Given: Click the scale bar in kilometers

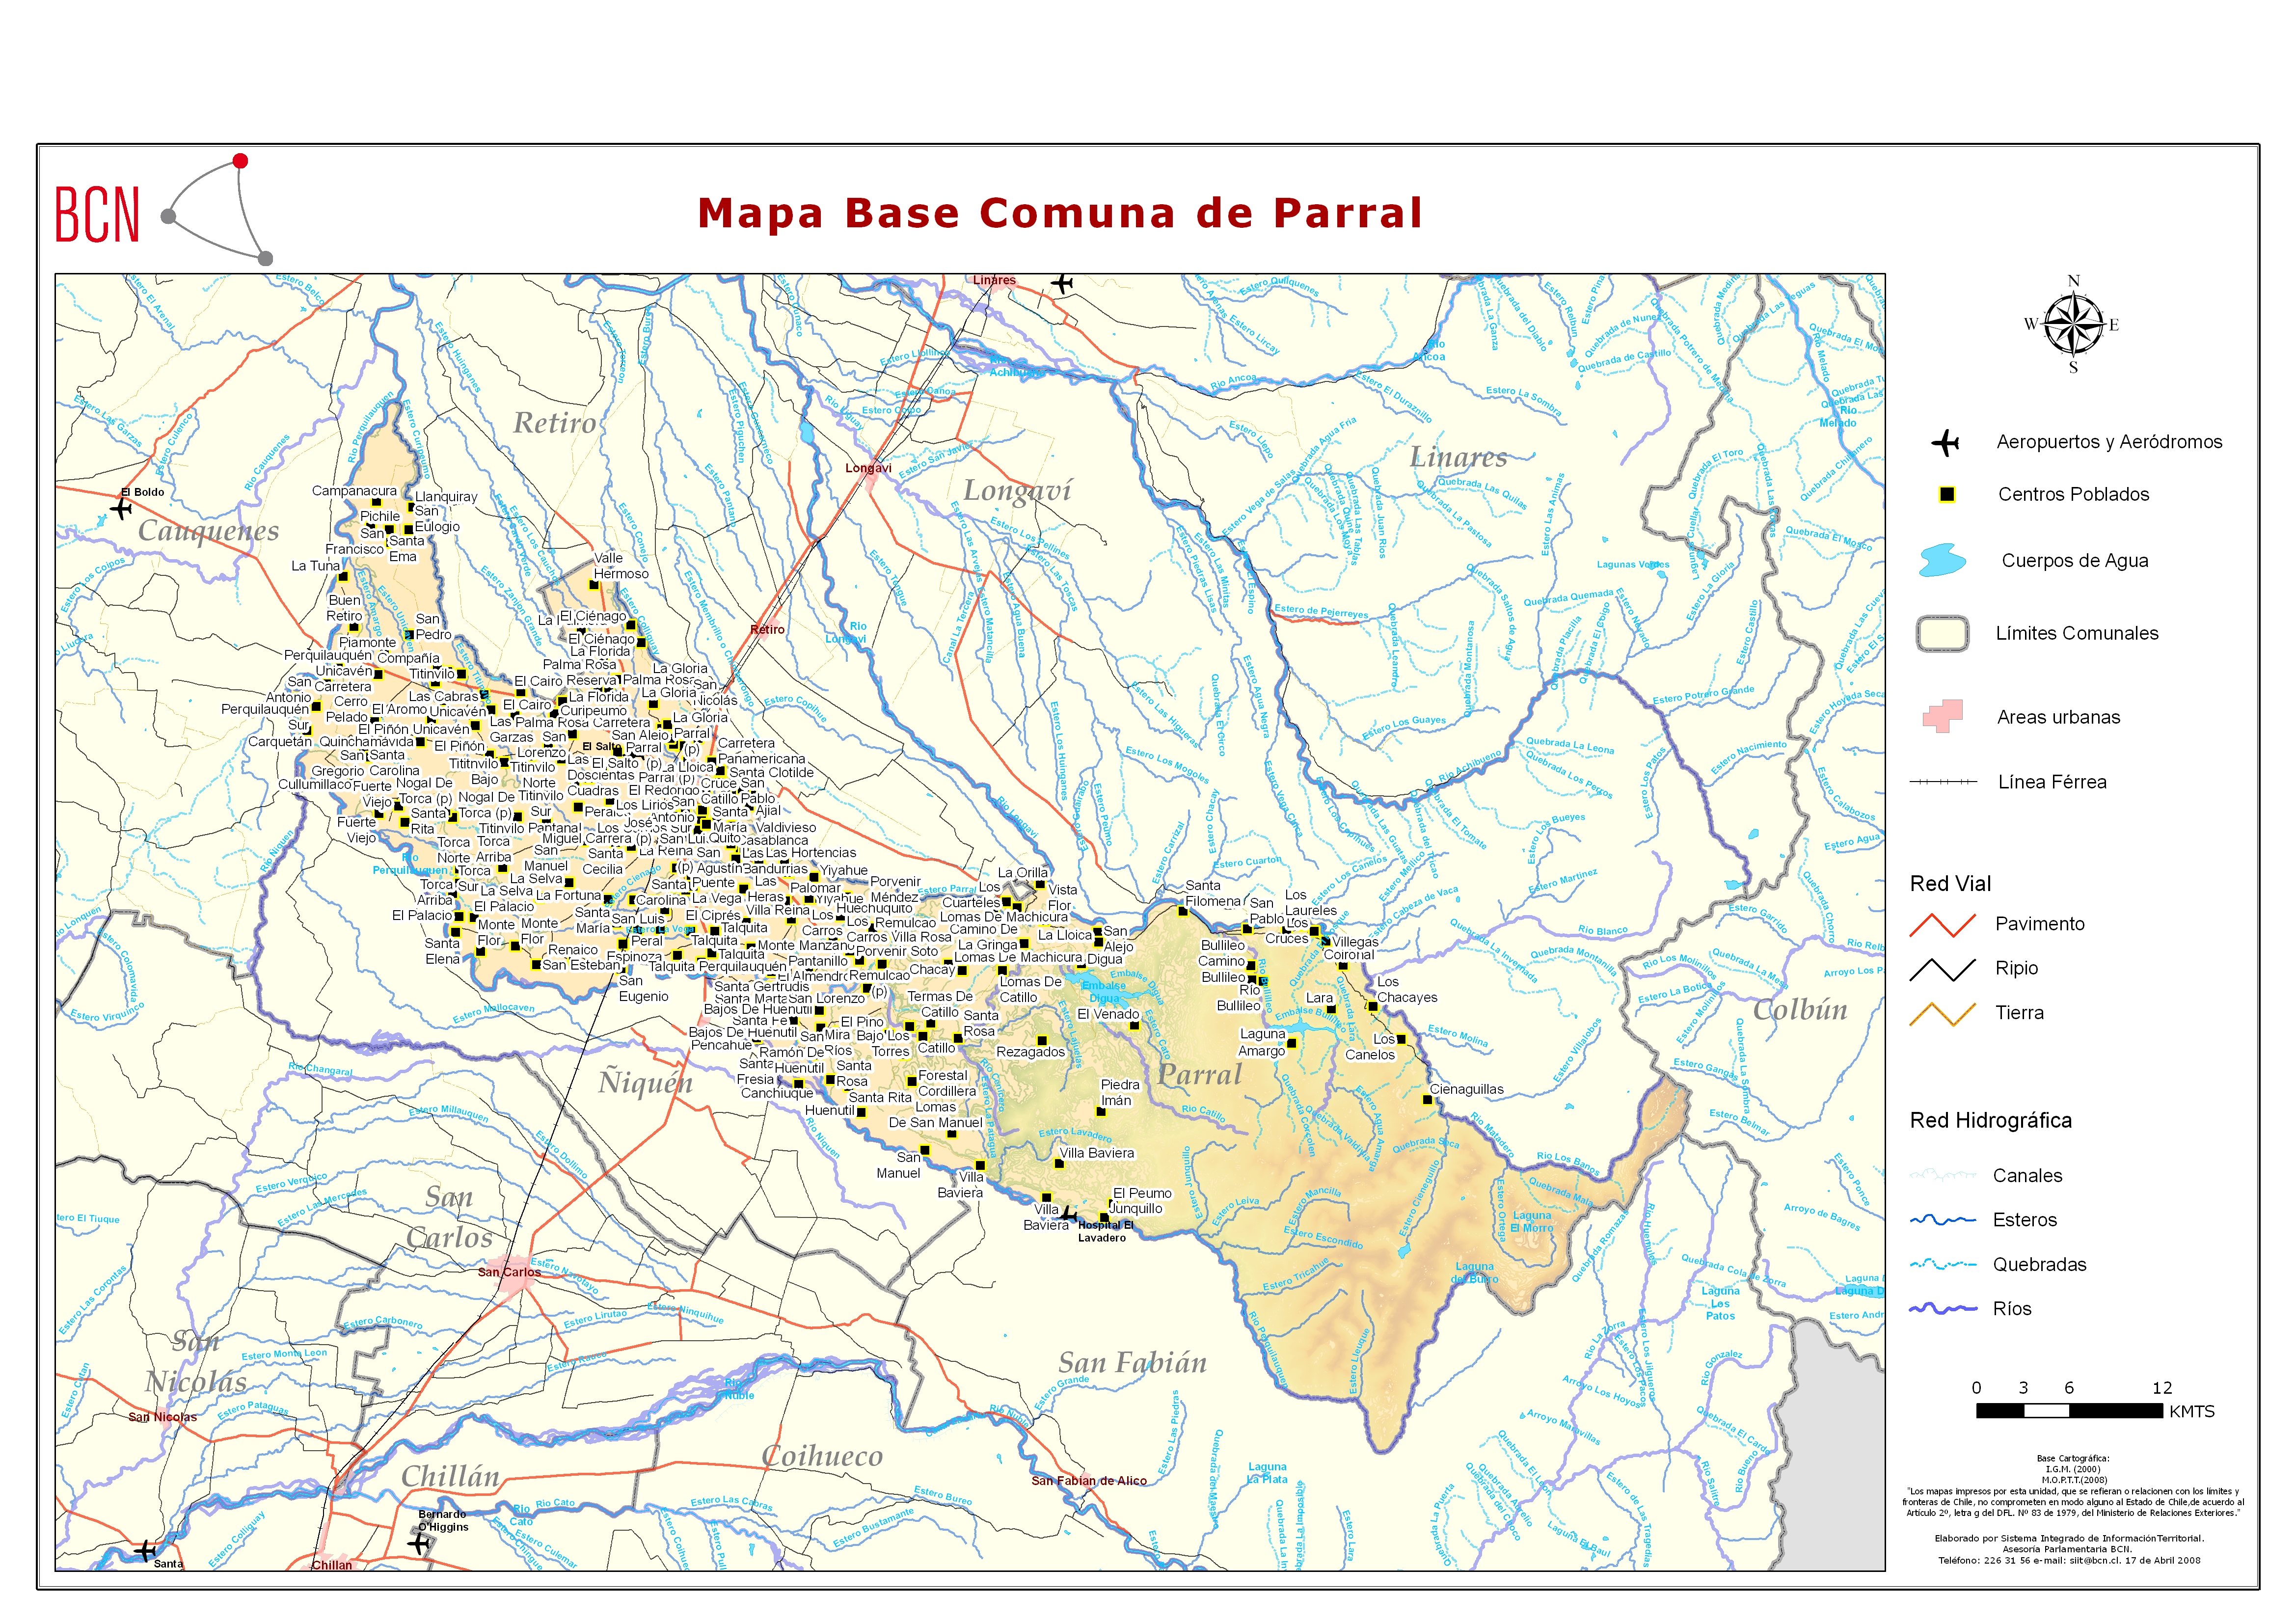Looking at the screenshot, I should 2069,1410.
